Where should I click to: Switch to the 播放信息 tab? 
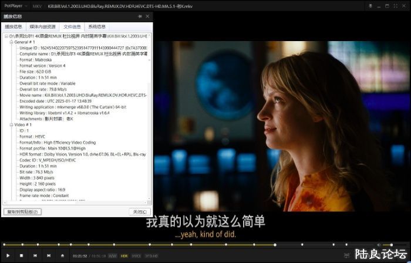pyautogui.click(x=14, y=26)
